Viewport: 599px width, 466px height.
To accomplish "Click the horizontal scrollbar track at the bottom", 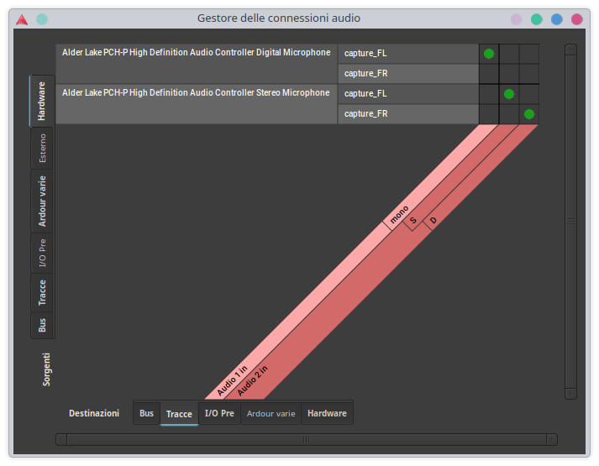I will [306, 439].
